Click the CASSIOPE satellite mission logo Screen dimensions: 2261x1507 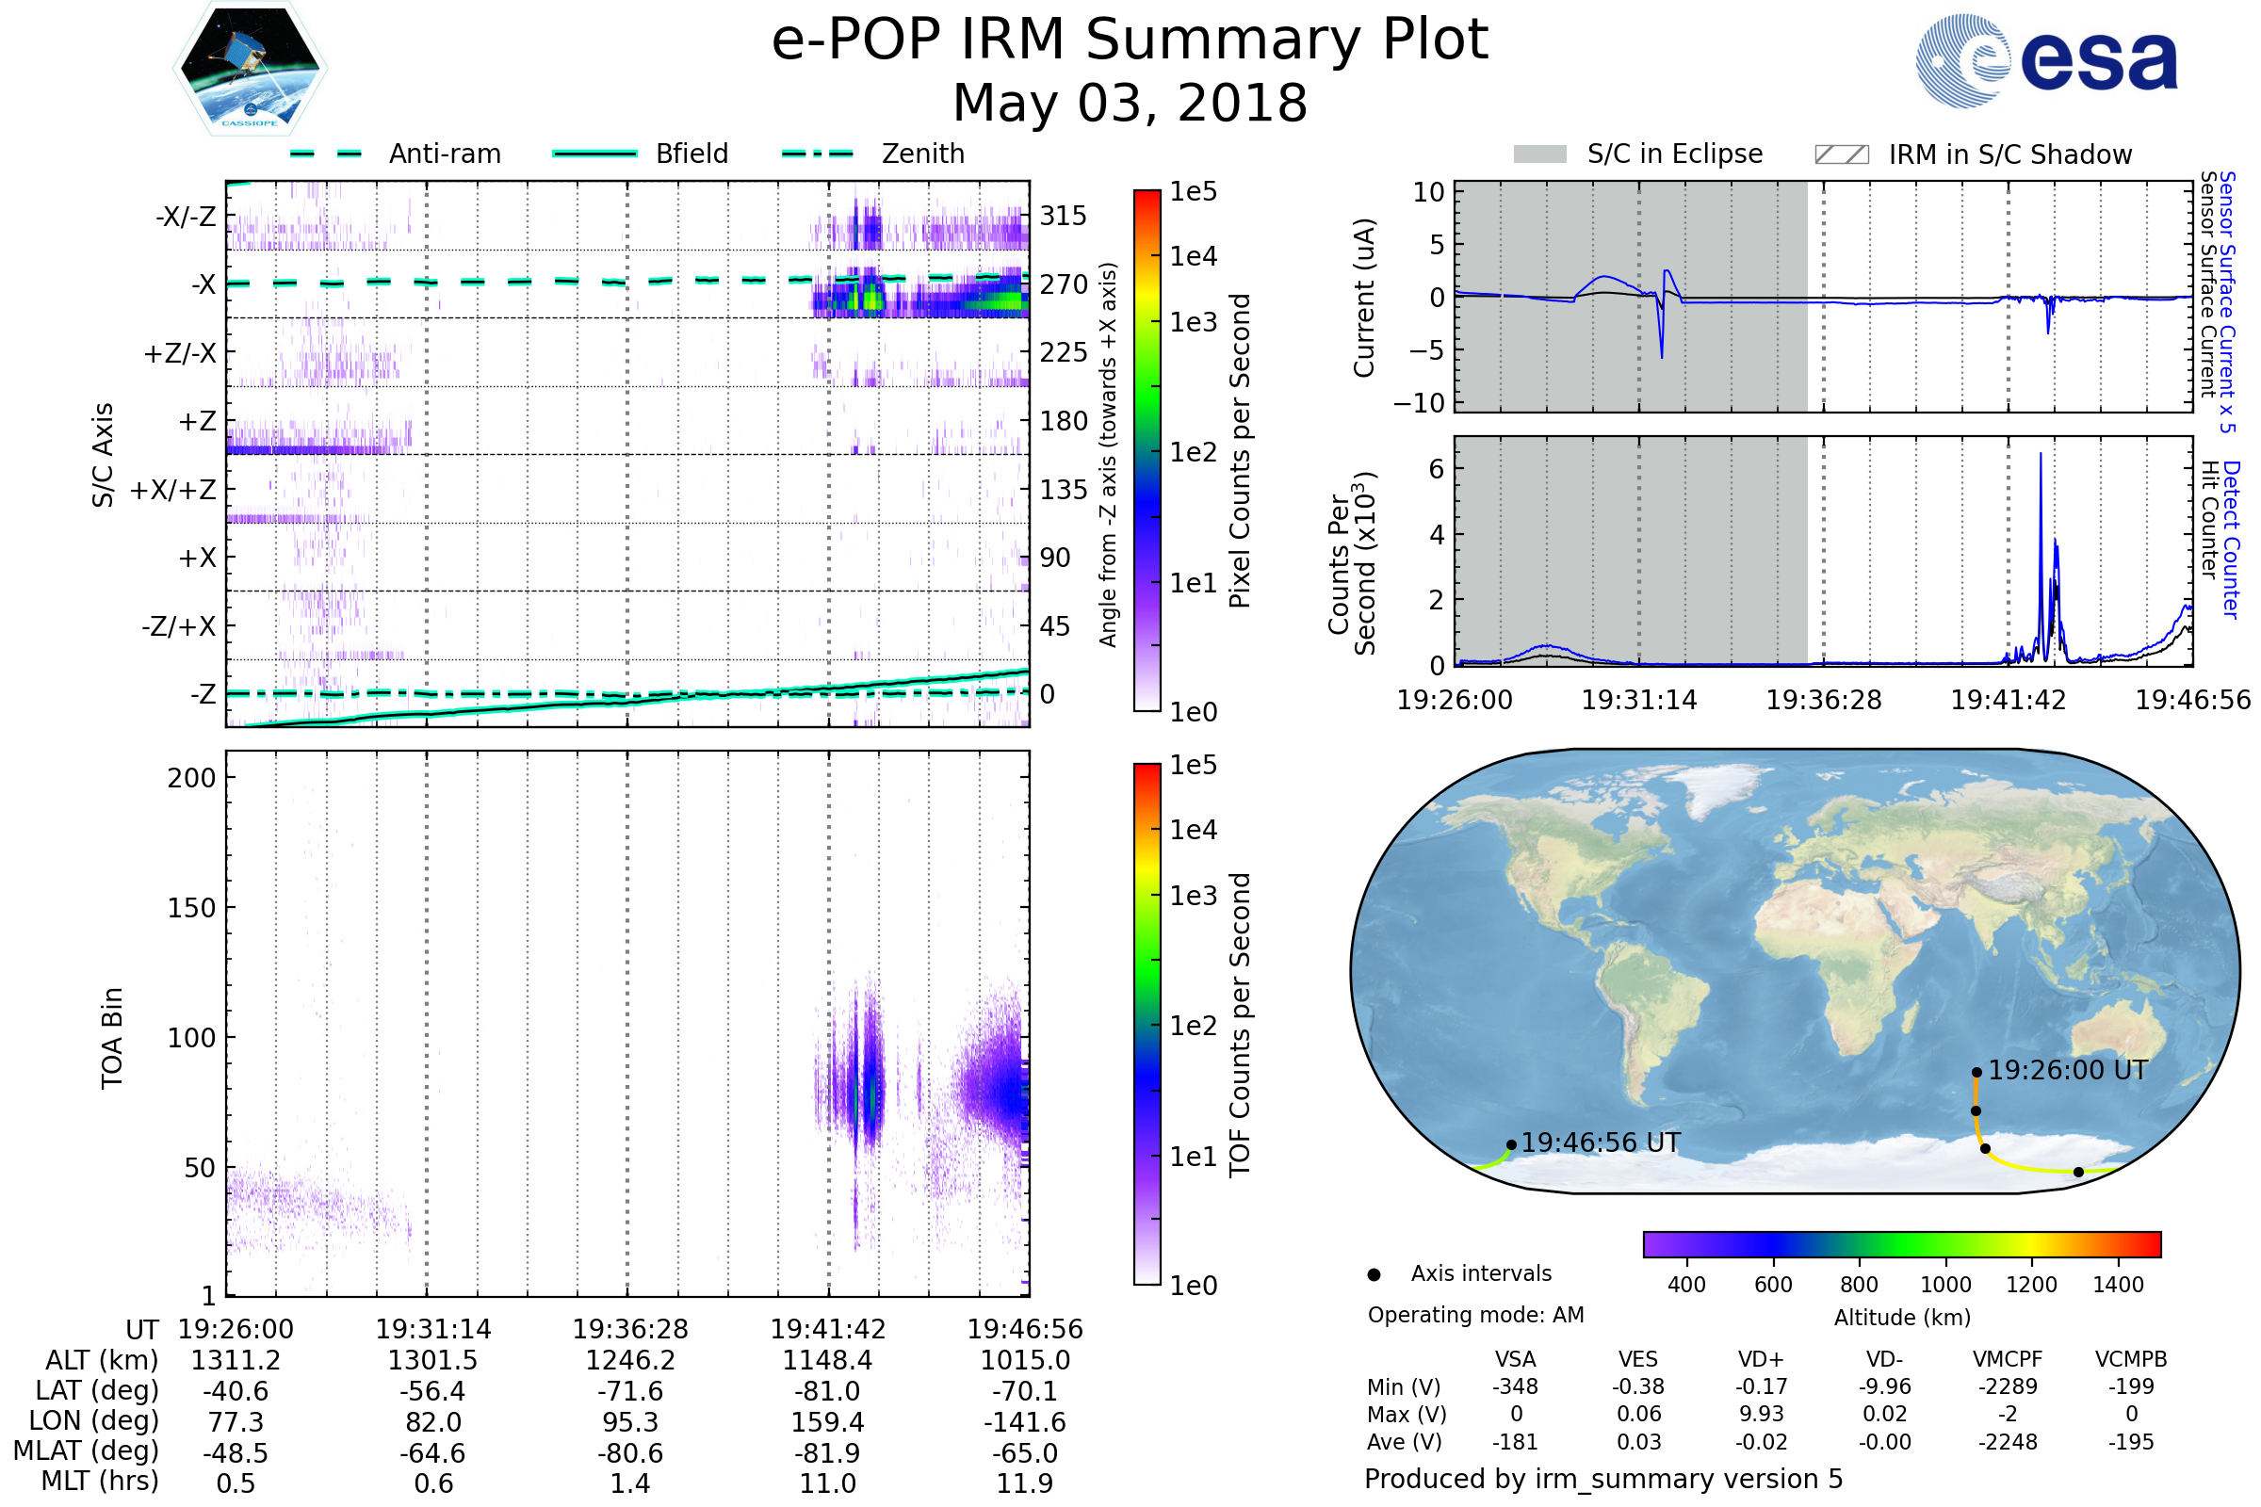[250, 67]
